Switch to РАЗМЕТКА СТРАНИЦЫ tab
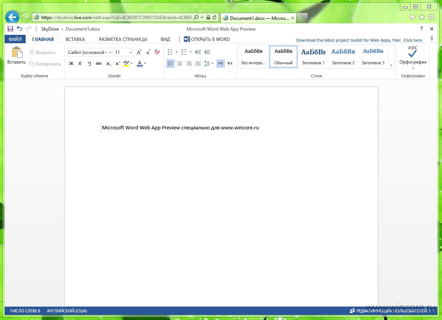This screenshot has height=320, width=442. coord(123,39)
